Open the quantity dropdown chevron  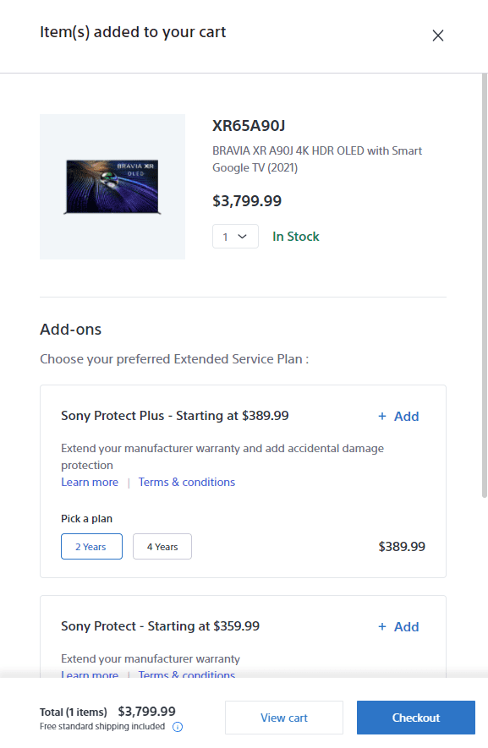pyautogui.click(x=243, y=237)
